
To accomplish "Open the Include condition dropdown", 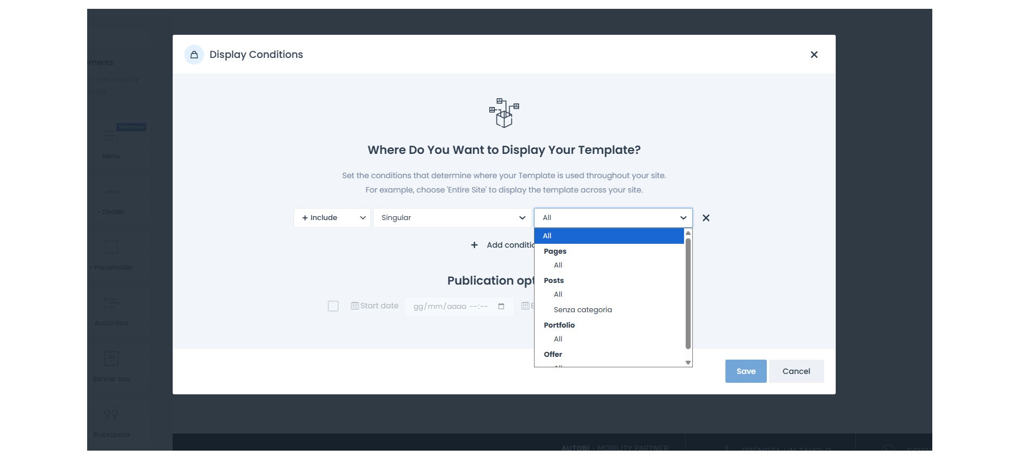I will tap(332, 218).
